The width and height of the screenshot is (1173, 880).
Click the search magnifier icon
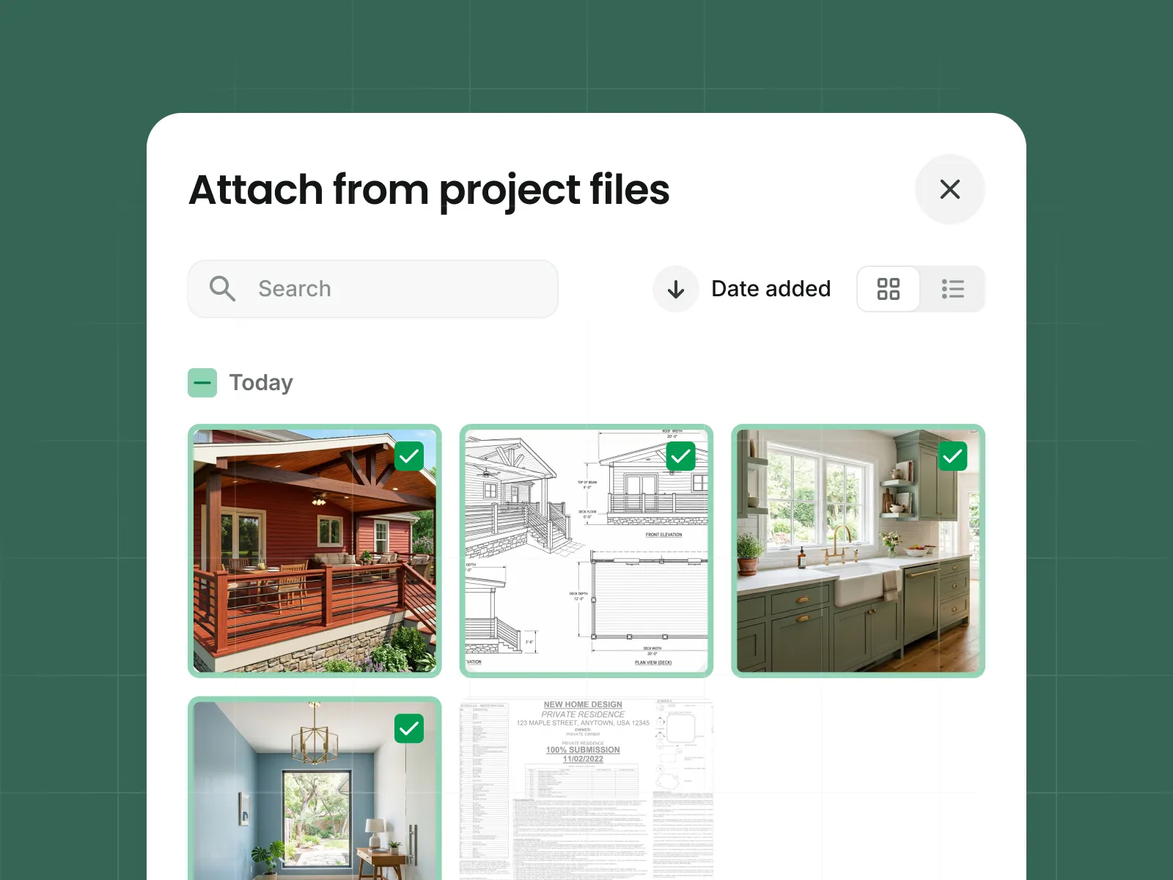(x=222, y=288)
